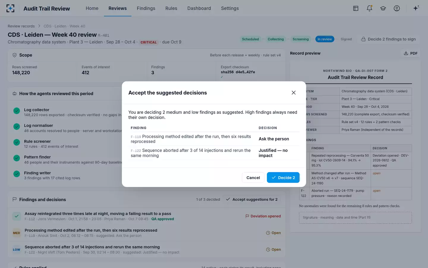Click the Finding writer green check icon
Viewport: 428px width, 268px height.
[x=17, y=174]
